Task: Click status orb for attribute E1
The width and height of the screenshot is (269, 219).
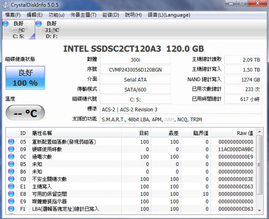Action: (11, 186)
